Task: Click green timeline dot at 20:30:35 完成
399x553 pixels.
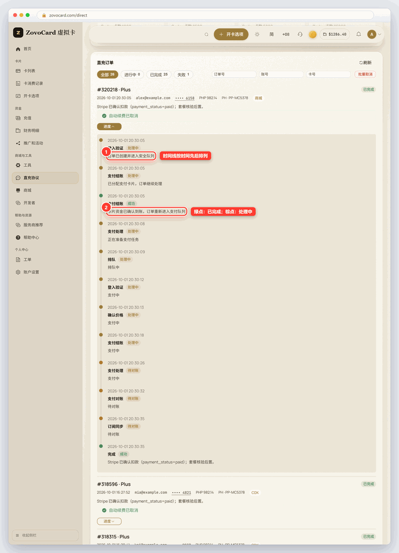Action: (x=101, y=446)
